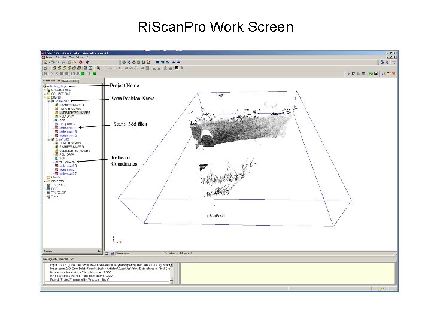Viewport: 431px width, 323px height.
Task: Collapse the OBJECTS folder node
Action: tap(45, 181)
